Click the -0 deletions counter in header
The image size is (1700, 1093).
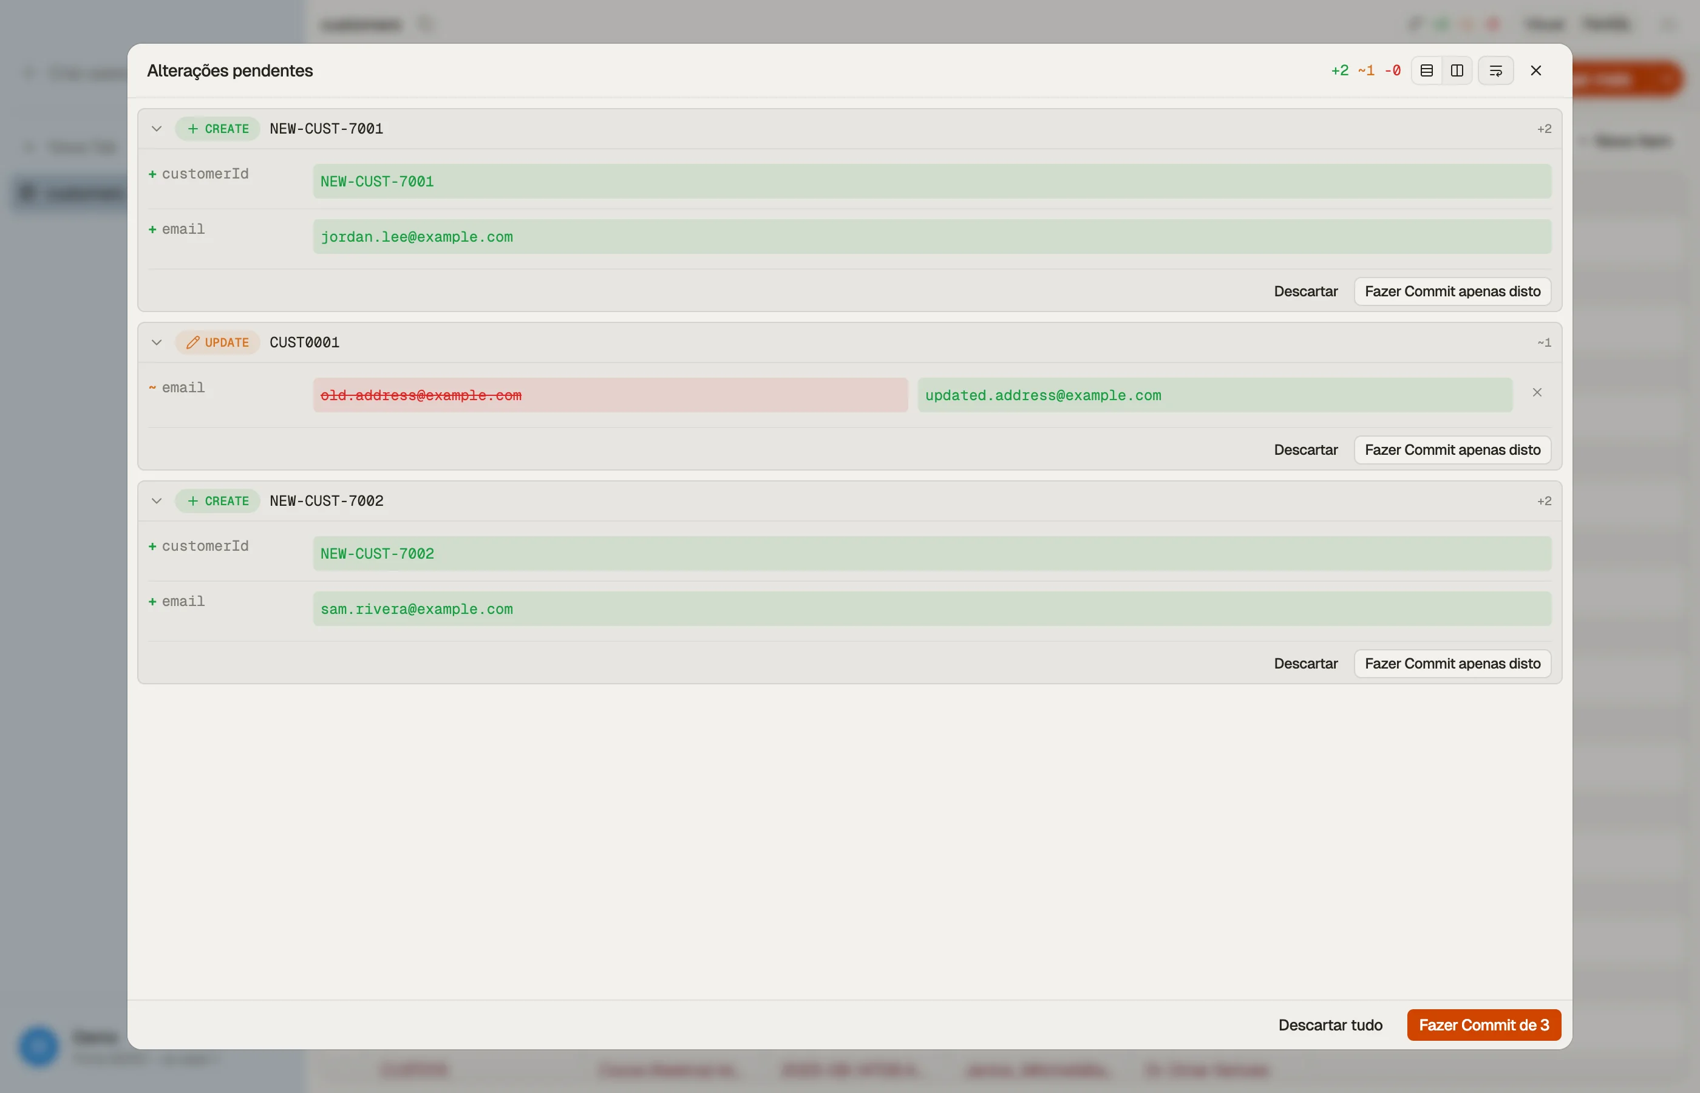1393,70
